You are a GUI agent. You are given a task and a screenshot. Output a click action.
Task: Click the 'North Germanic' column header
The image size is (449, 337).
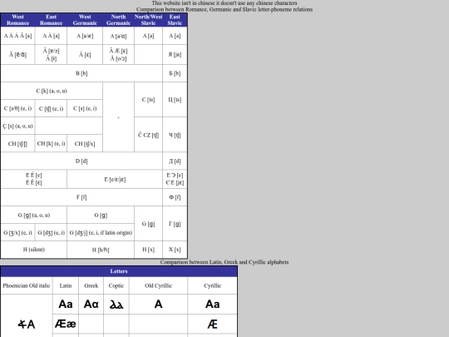coord(118,20)
